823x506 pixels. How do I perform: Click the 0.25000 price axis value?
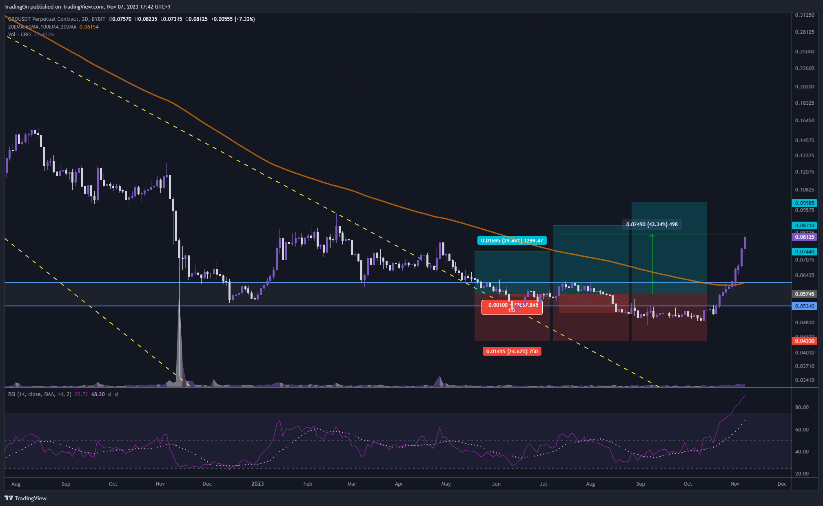tap(805, 51)
